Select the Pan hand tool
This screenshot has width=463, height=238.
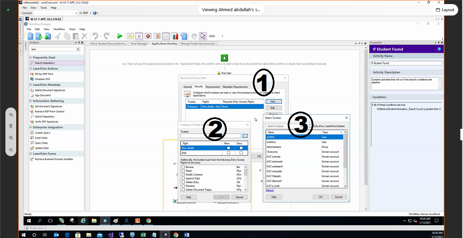point(194,36)
